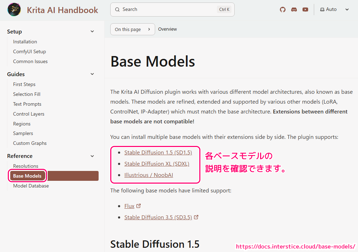The image size is (358, 252).
Task: Open the Selection Fill guide
Action: pyautogui.click(x=27, y=94)
